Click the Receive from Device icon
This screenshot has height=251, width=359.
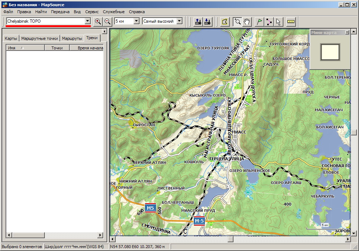(207, 22)
